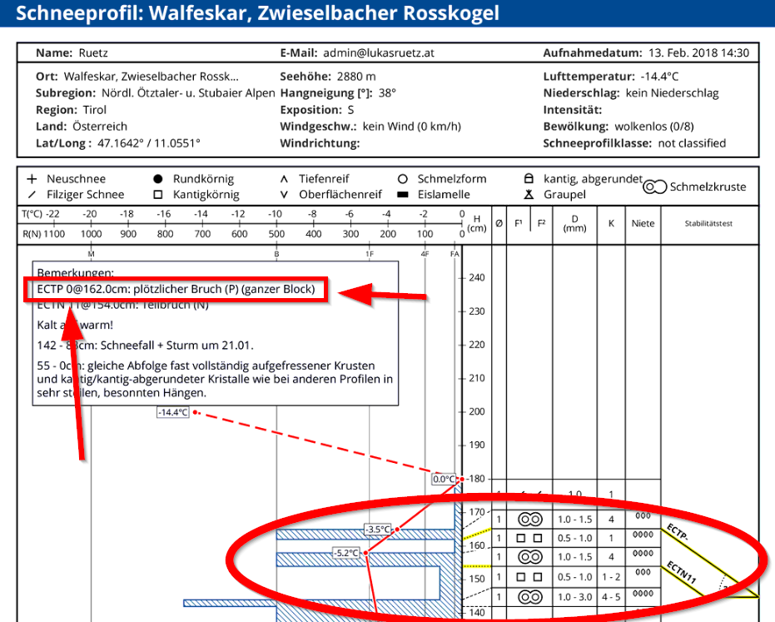
Task: Click the R(N) axis label
Action: 34,234
